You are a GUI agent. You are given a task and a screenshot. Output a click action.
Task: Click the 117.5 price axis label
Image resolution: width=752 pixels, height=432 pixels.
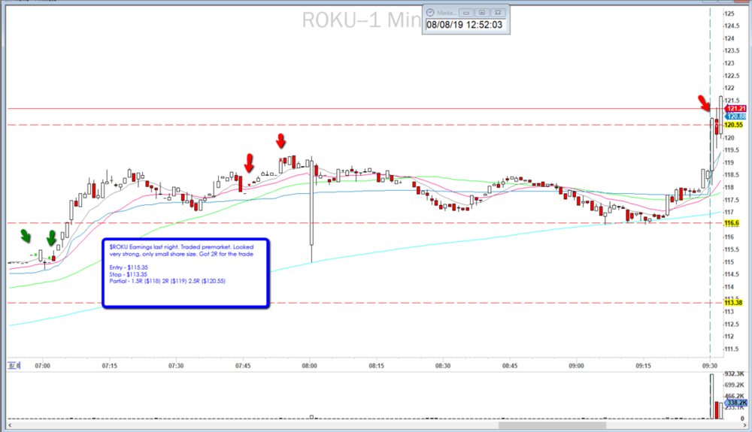[x=732, y=200]
